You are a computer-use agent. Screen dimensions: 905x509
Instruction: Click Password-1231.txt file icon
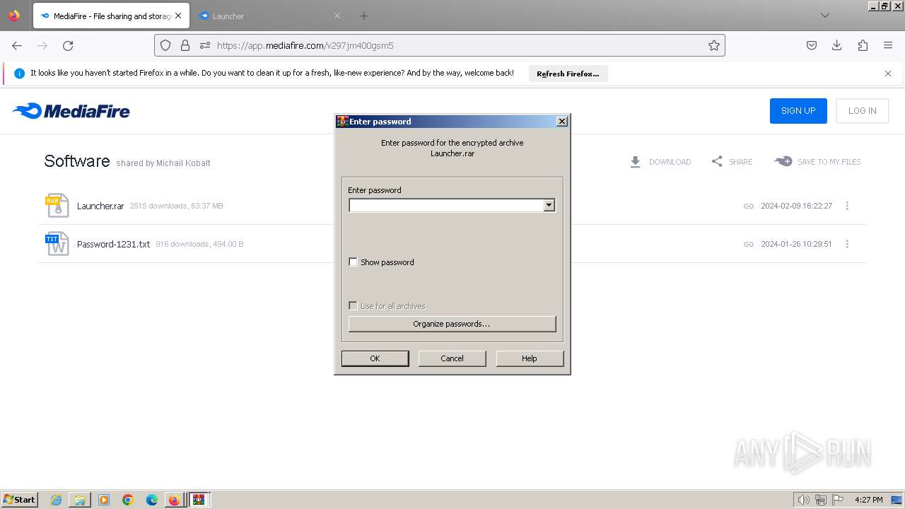pyautogui.click(x=57, y=244)
